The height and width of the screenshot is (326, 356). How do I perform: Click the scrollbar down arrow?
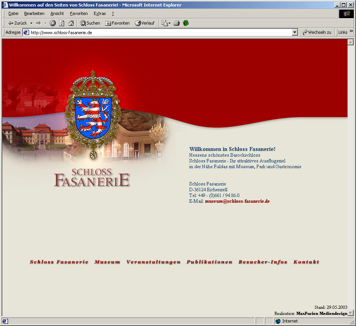[351, 313]
